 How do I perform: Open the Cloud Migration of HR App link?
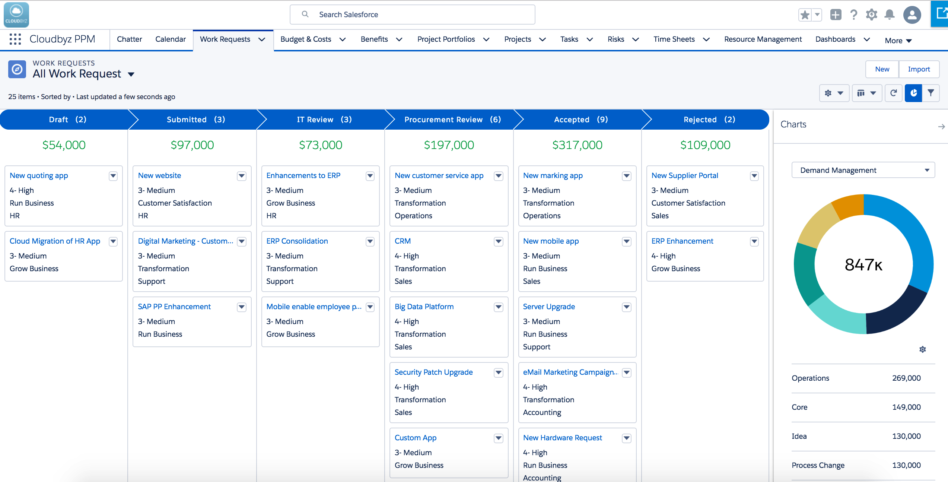(x=55, y=241)
